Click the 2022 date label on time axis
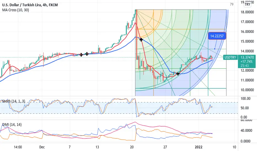 [199, 147]
